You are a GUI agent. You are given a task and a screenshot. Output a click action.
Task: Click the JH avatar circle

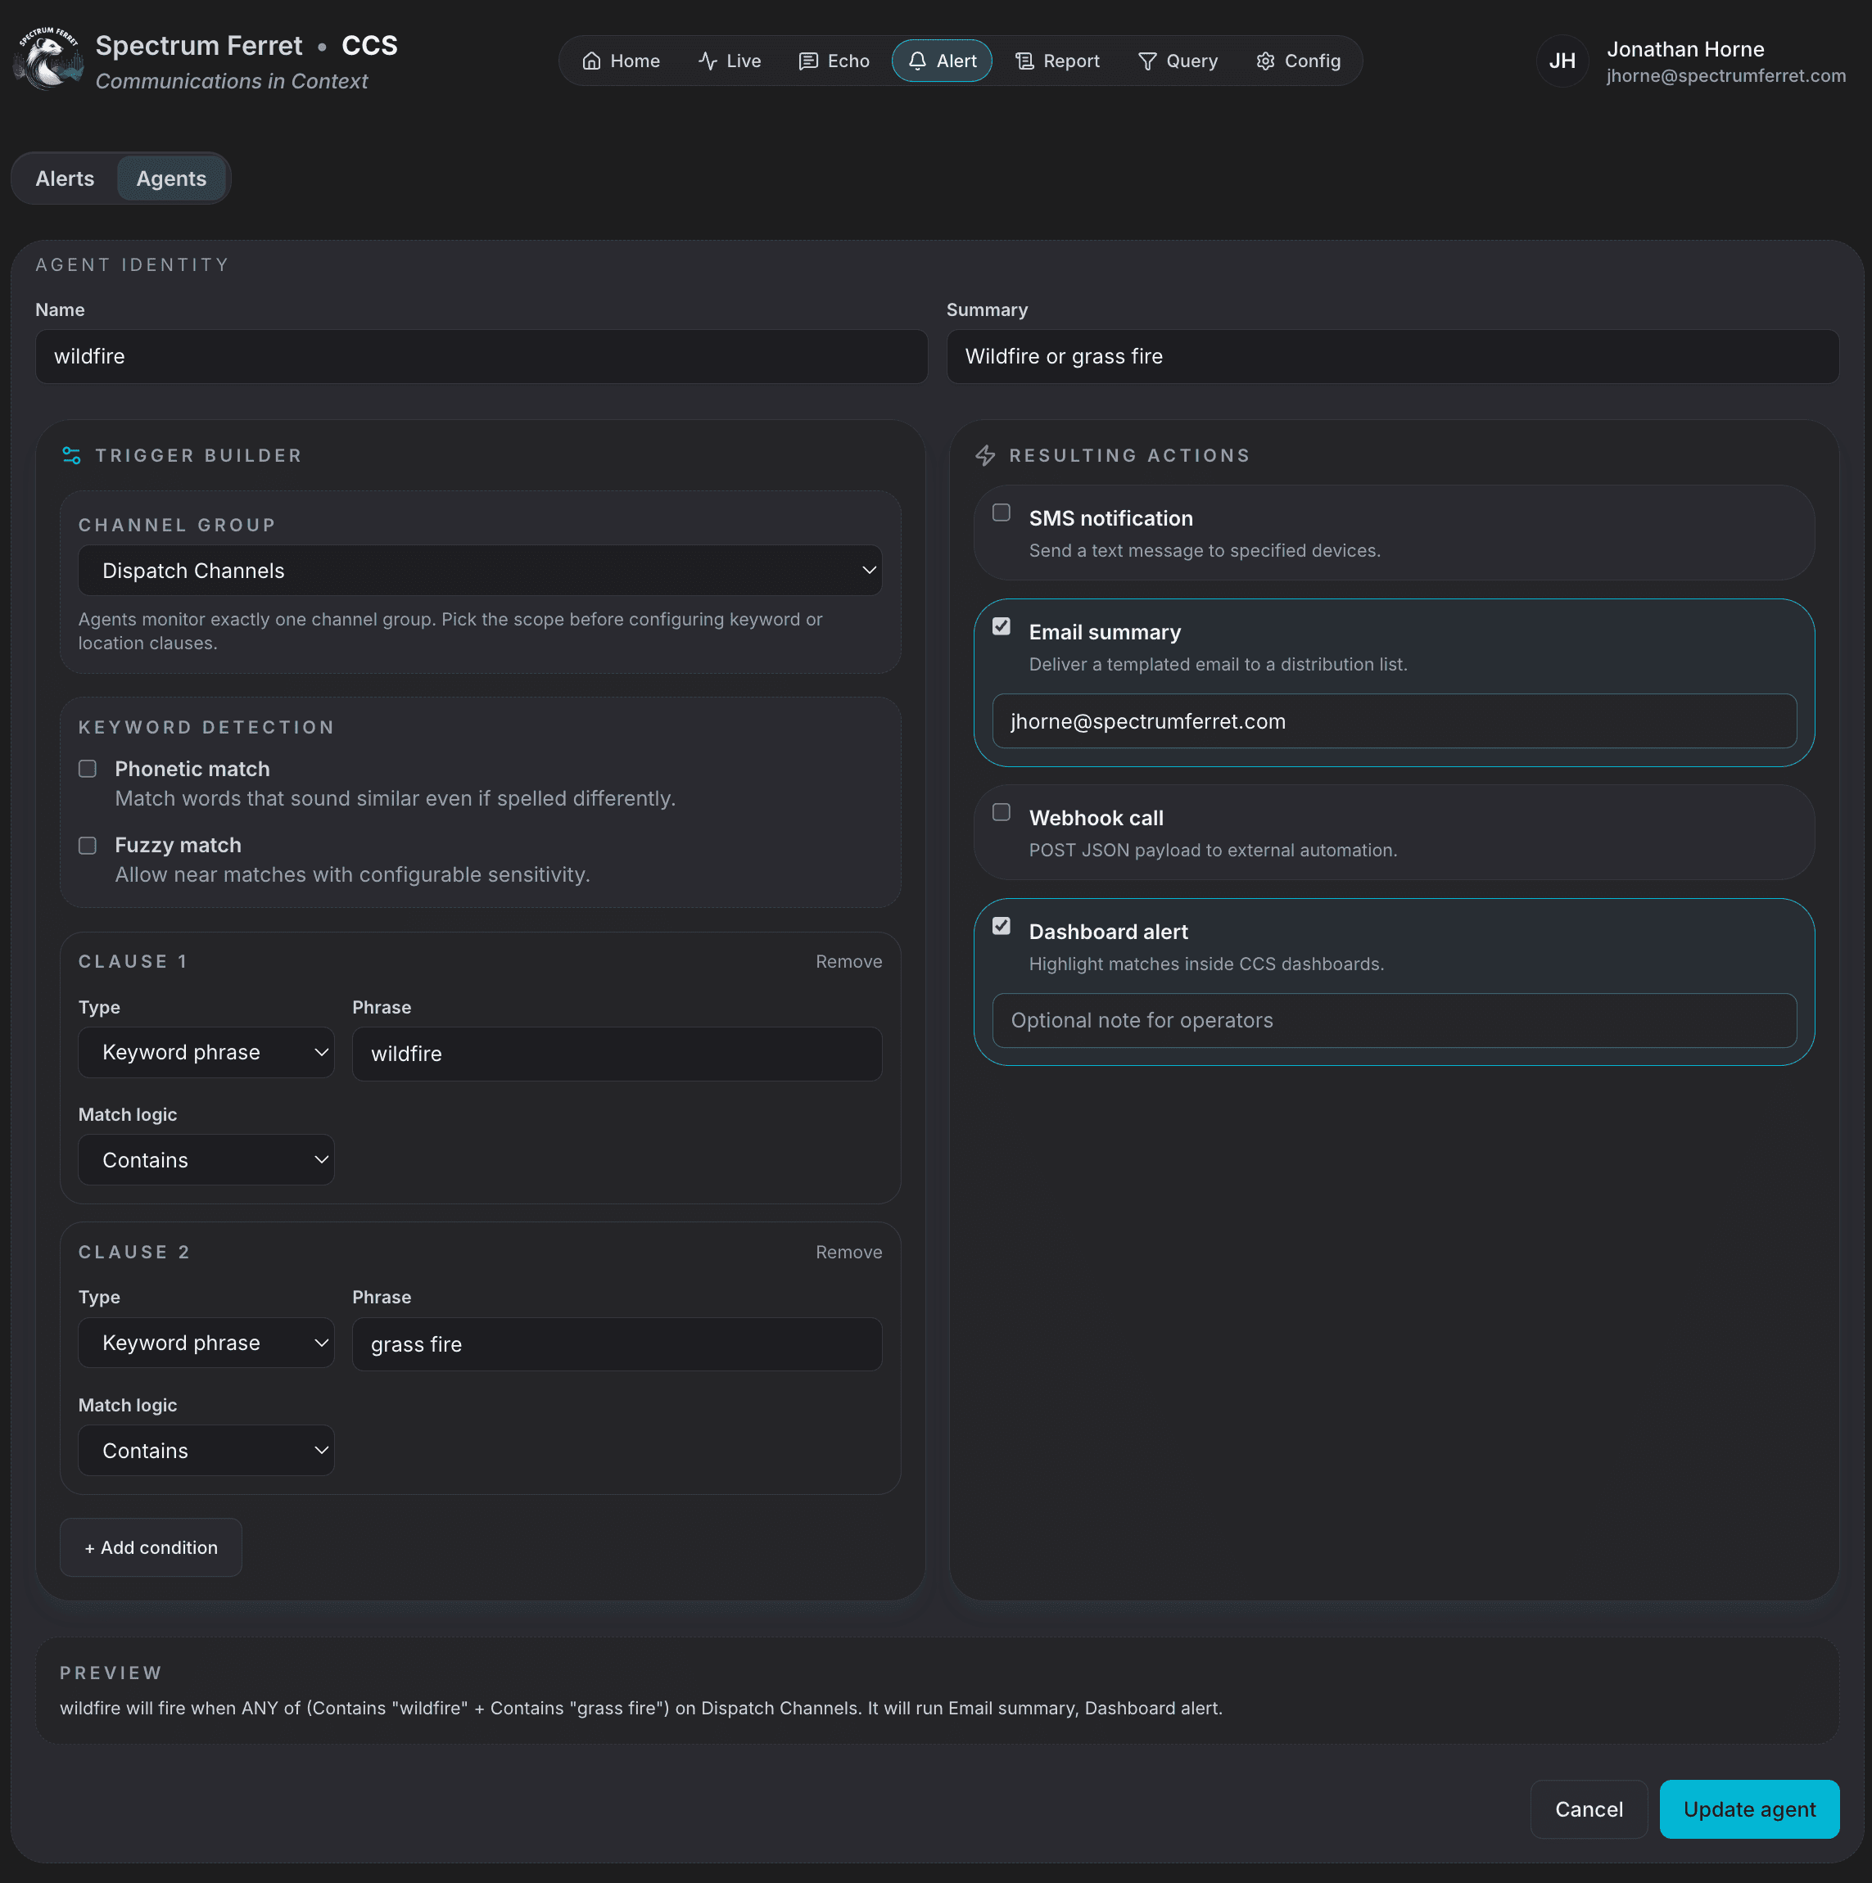pos(1562,61)
